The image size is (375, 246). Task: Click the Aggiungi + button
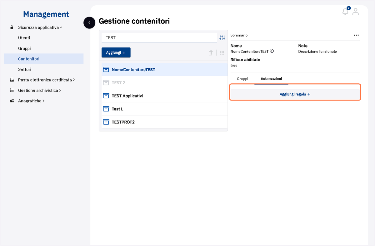tap(116, 53)
